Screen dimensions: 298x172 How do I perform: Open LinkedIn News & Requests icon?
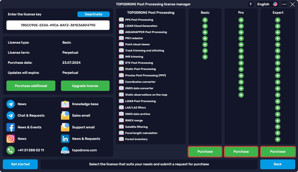(x=65, y=139)
